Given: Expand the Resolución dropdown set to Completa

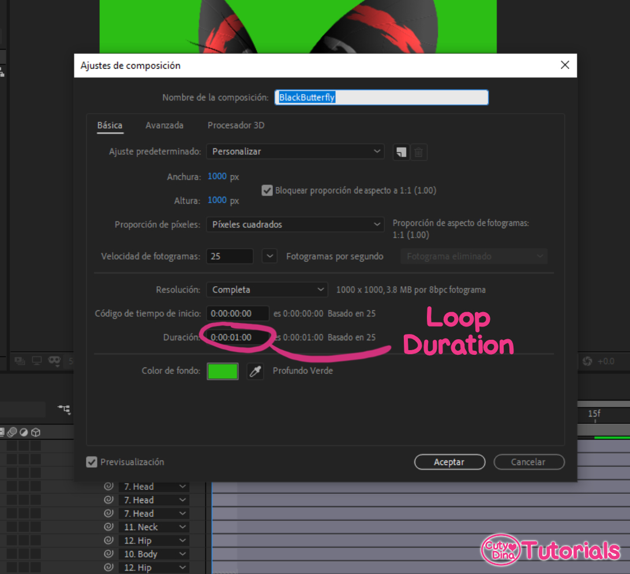Looking at the screenshot, I should coord(267,289).
